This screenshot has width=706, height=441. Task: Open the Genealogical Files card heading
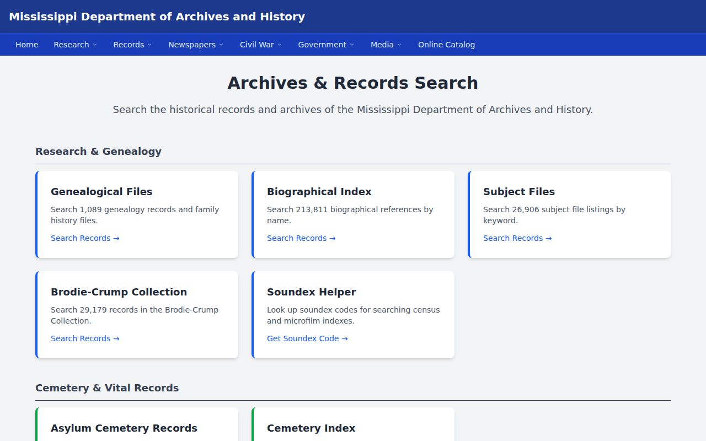(101, 192)
